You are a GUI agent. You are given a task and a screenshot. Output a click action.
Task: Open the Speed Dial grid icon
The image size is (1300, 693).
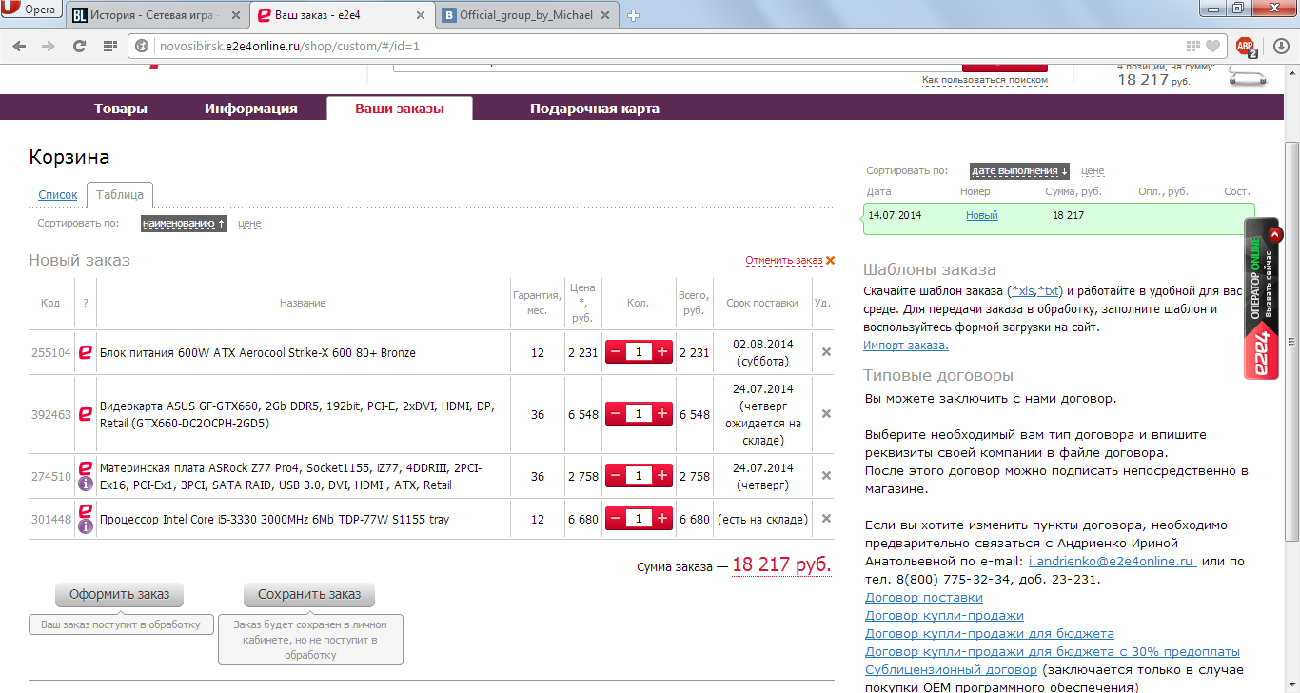pos(109,46)
